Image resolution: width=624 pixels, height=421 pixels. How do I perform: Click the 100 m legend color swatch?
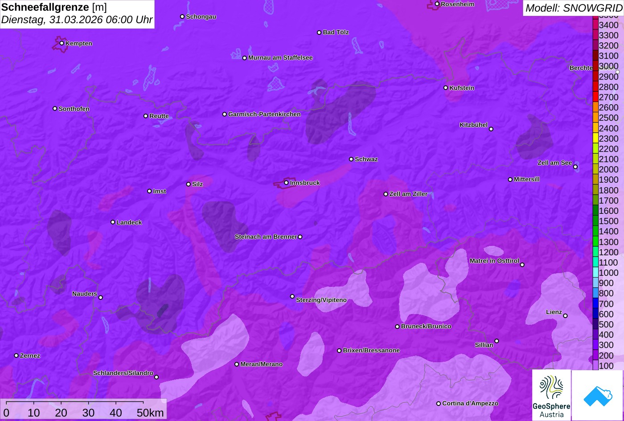[x=595, y=365]
